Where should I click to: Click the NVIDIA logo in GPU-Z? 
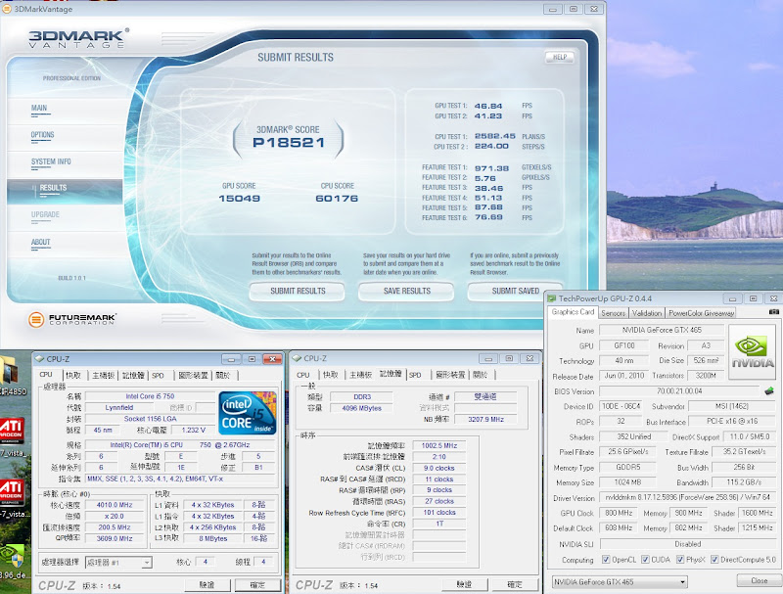coord(752,351)
